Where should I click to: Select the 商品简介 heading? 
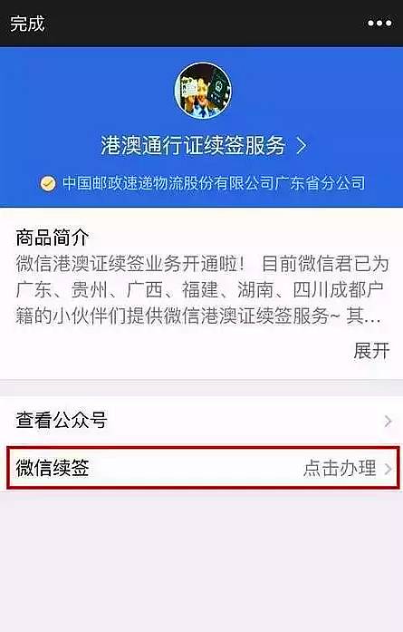[x=53, y=238]
